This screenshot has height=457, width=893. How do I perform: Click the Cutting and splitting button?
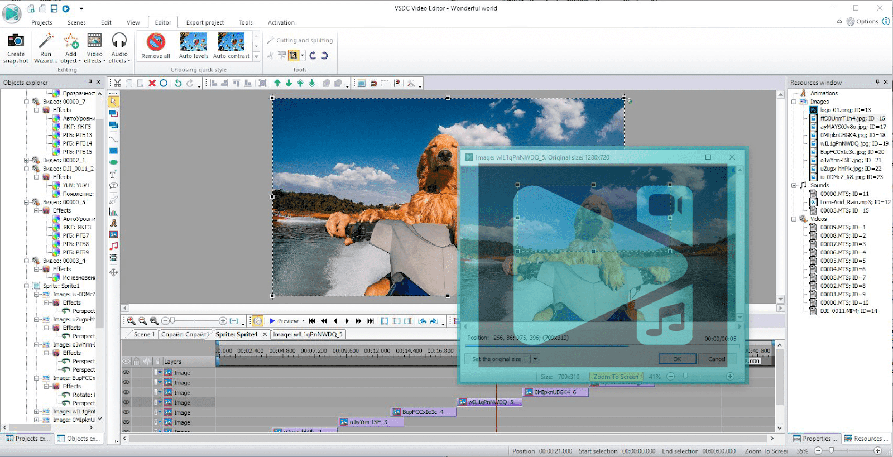coord(300,40)
